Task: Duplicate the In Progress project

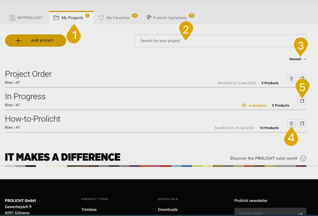Action: coord(302,101)
